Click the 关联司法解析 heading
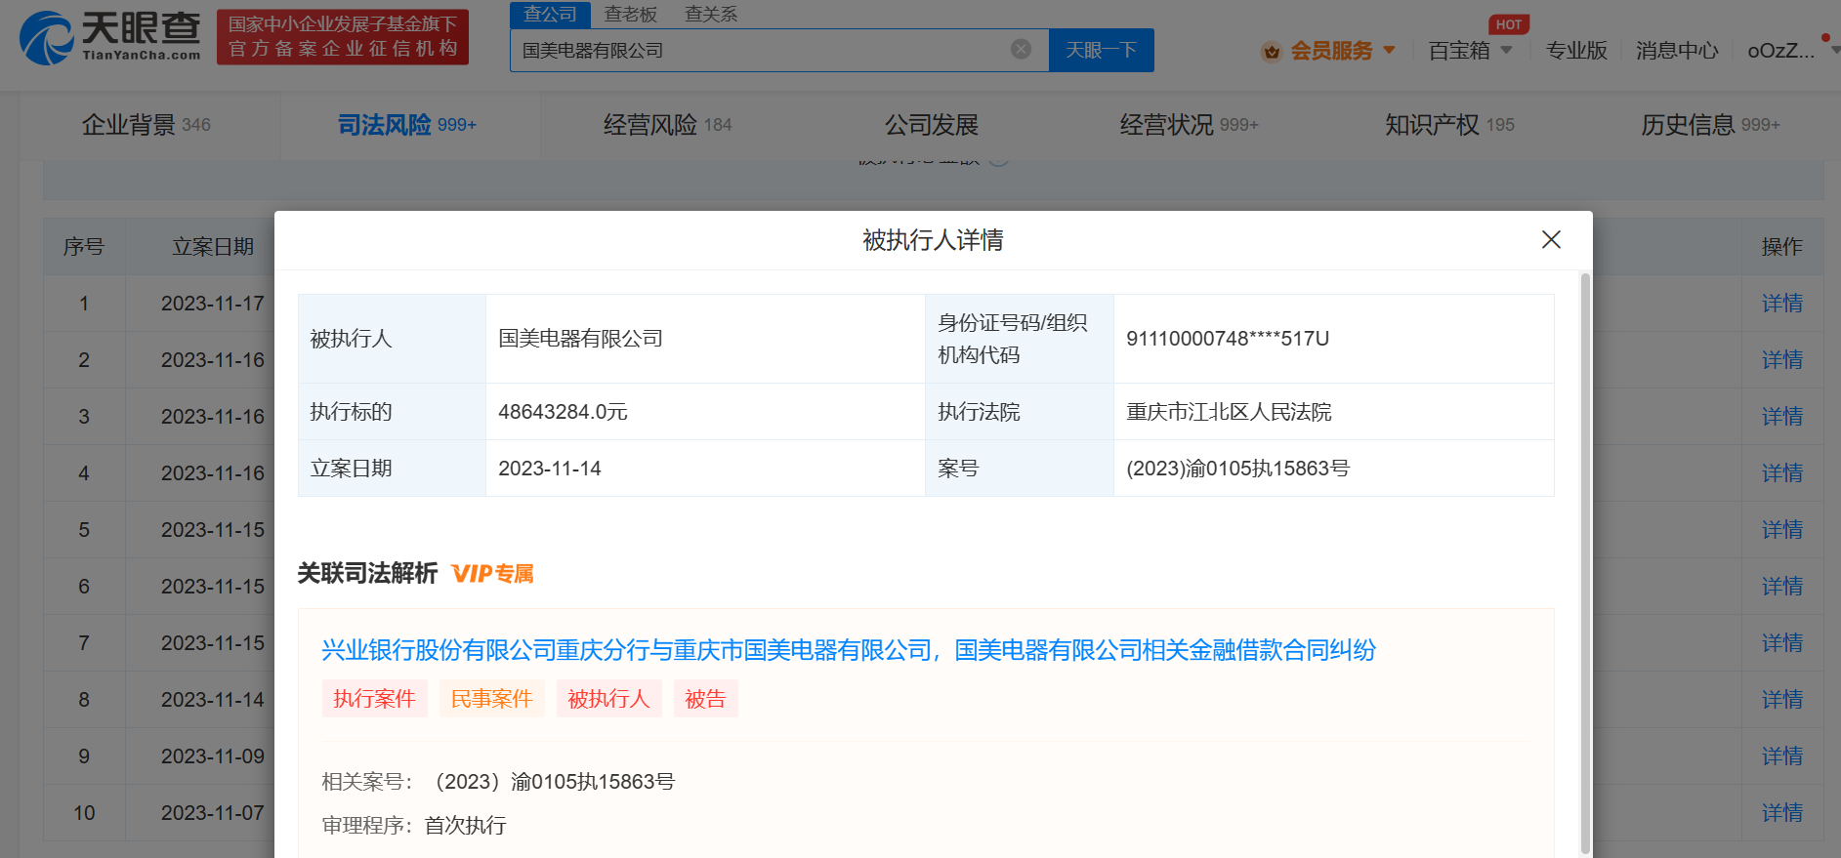 point(367,573)
